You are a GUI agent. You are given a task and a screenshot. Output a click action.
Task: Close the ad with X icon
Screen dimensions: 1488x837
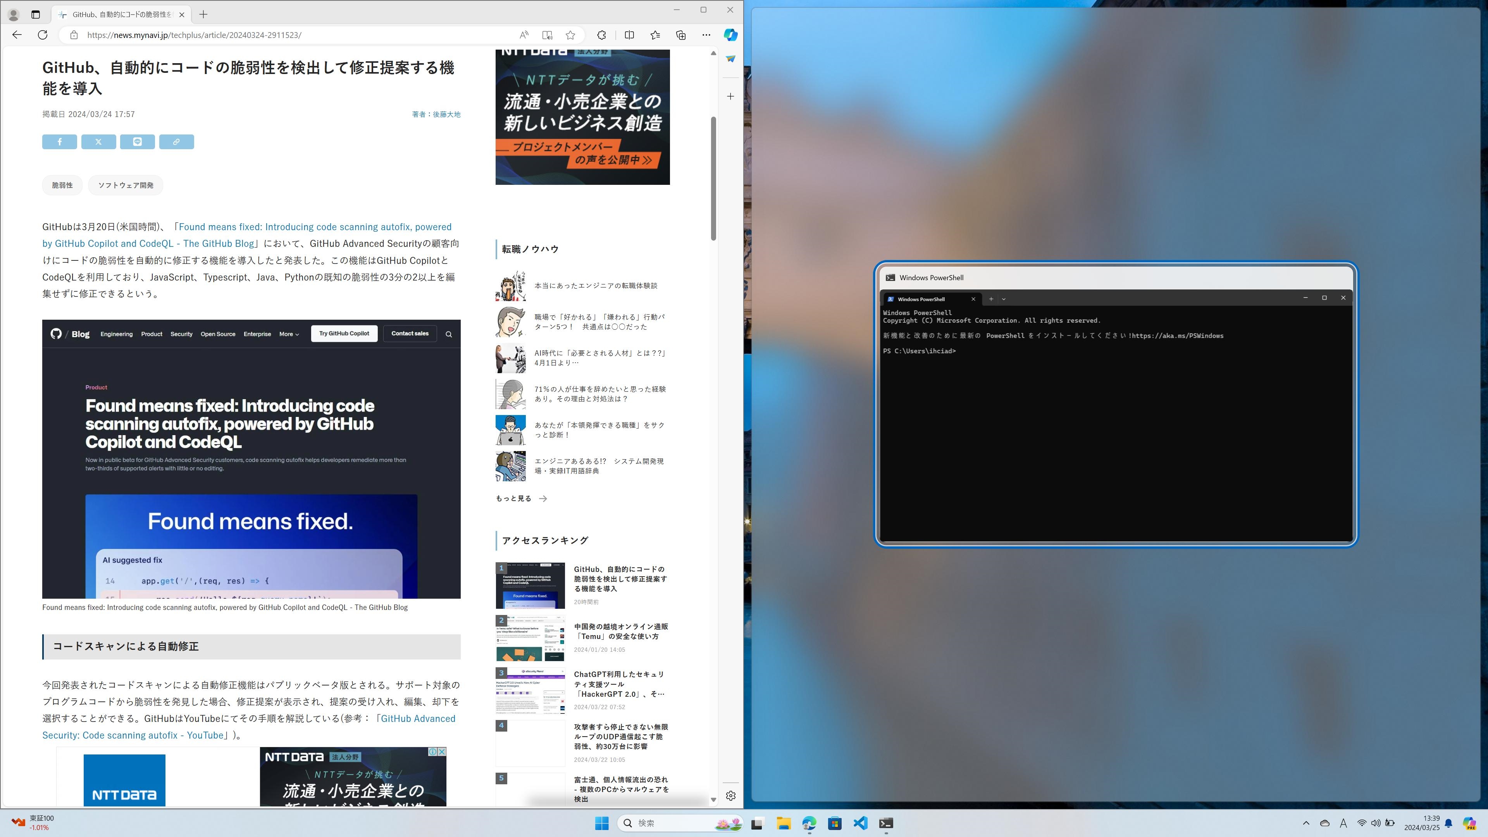click(x=441, y=751)
